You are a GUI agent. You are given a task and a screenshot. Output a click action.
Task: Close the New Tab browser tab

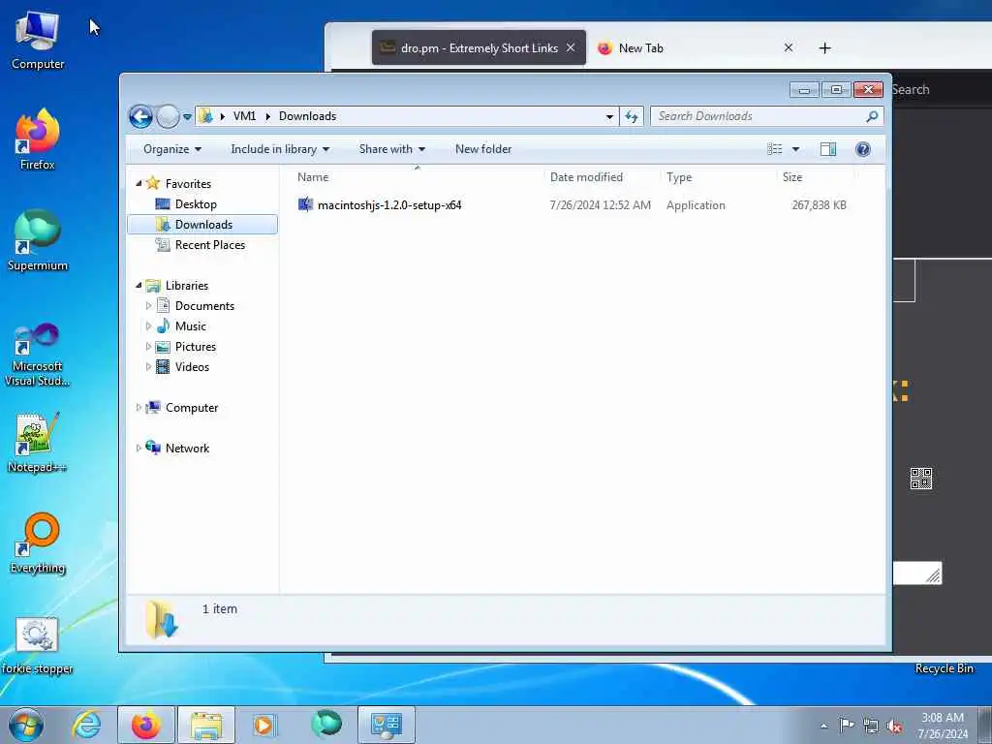click(789, 48)
